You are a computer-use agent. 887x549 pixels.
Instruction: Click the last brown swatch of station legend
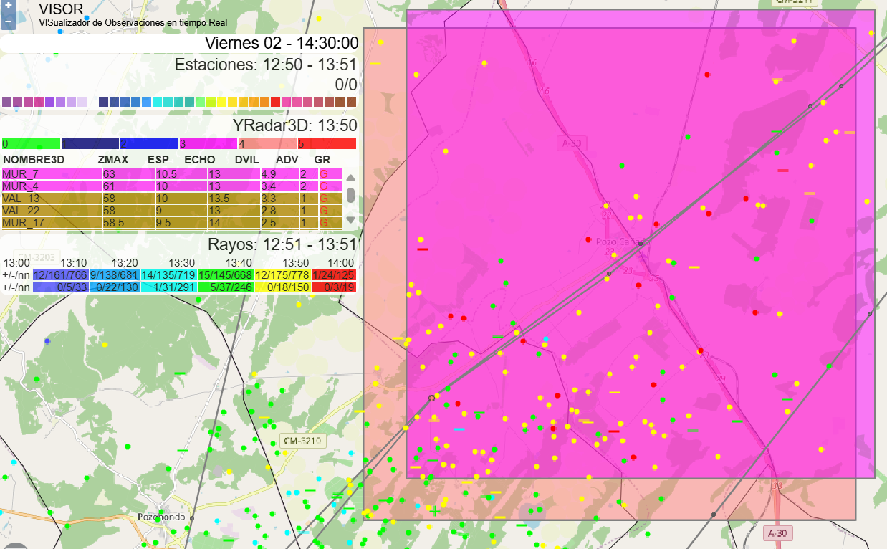click(x=351, y=102)
